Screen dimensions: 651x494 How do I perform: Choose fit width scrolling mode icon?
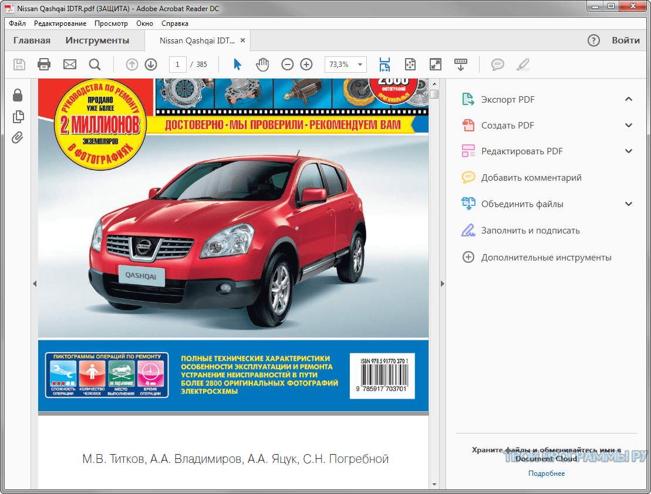point(385,65)
